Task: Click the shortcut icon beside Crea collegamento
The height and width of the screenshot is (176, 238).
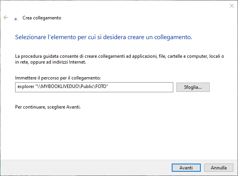Action: [x=16, y=19]
